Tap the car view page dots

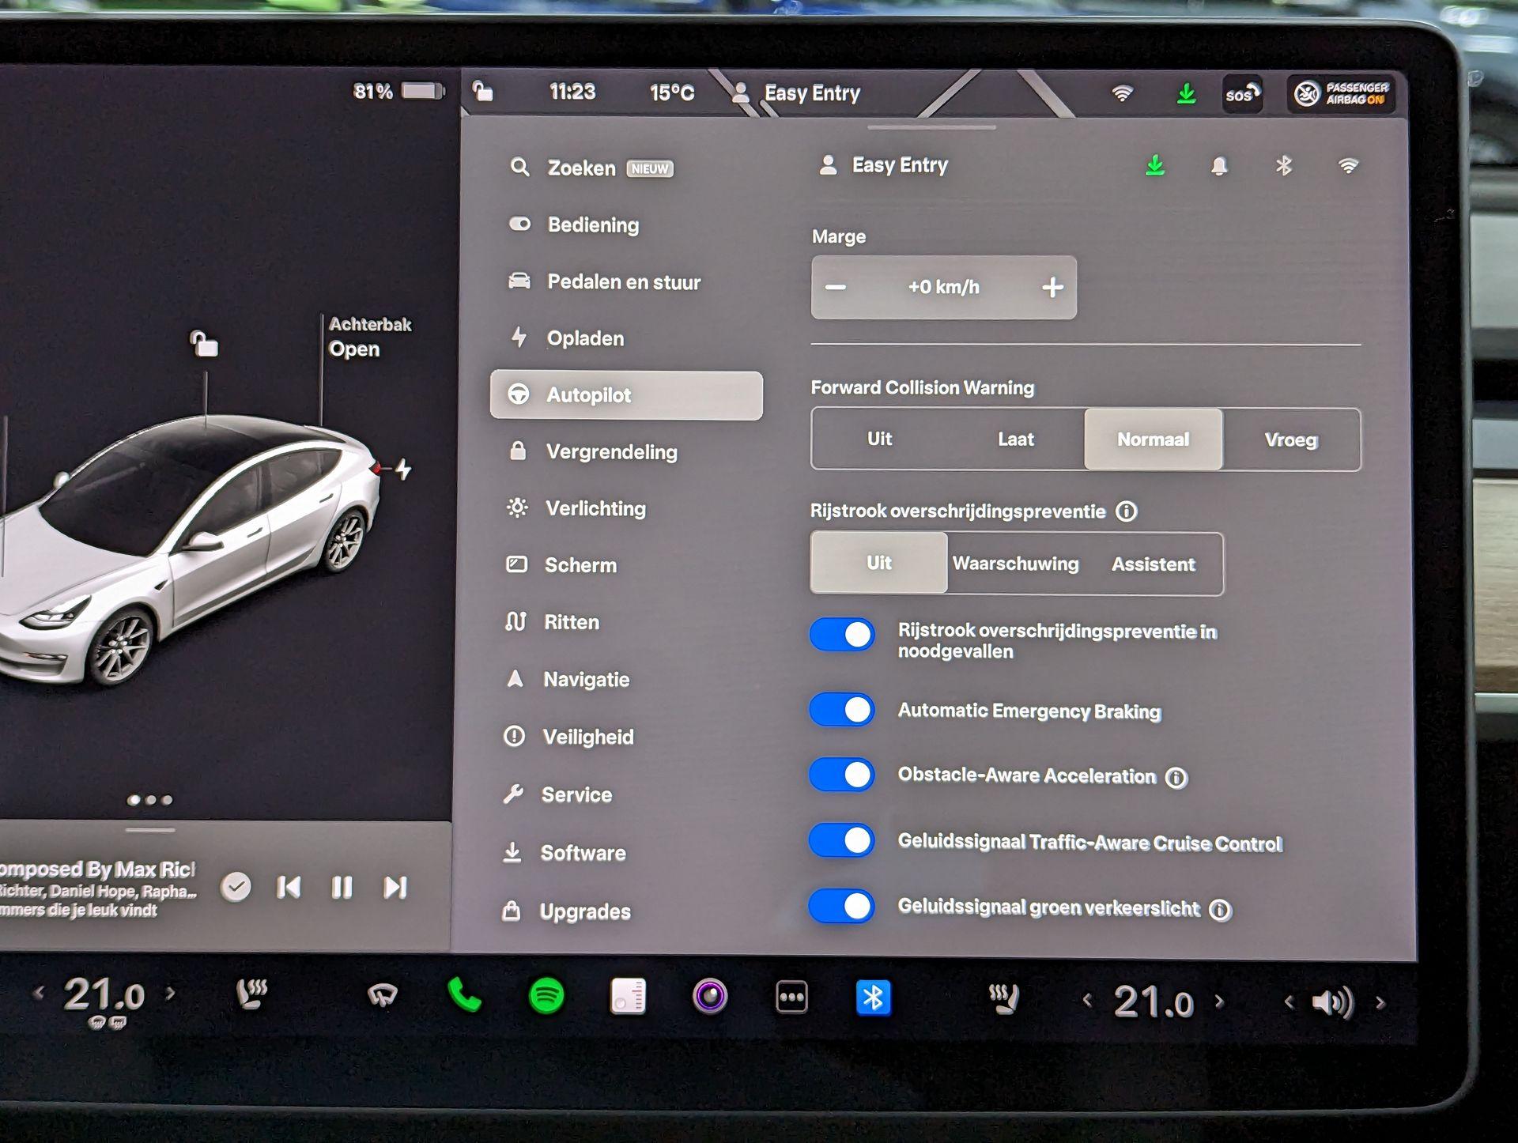point(150,800)
